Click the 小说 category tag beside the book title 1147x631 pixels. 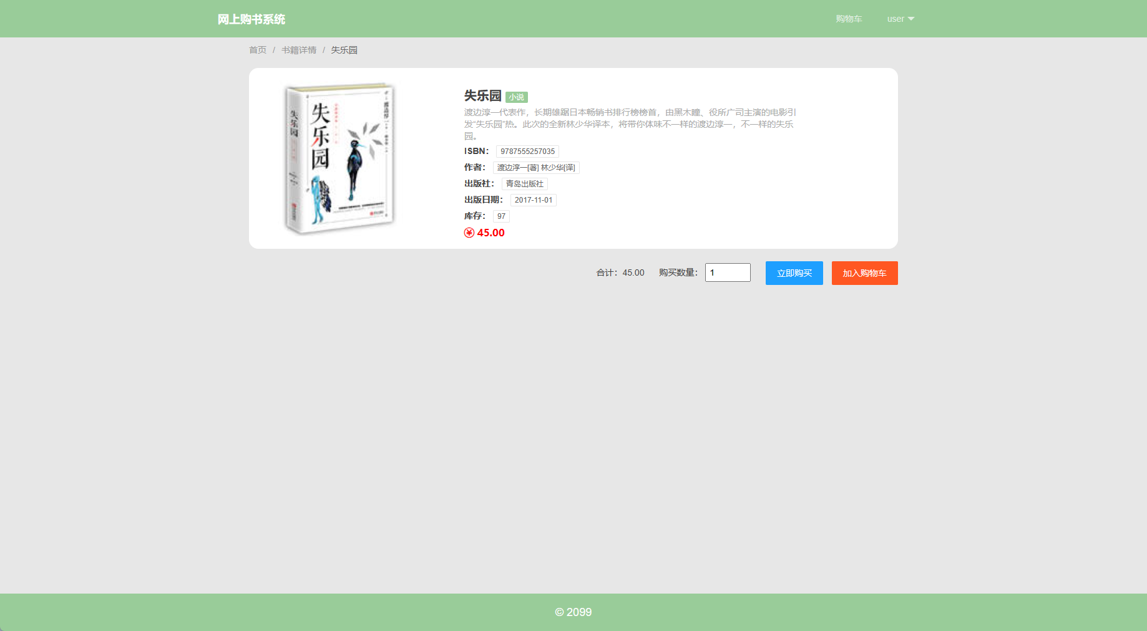pyautogui.click(x=516, y=97)
